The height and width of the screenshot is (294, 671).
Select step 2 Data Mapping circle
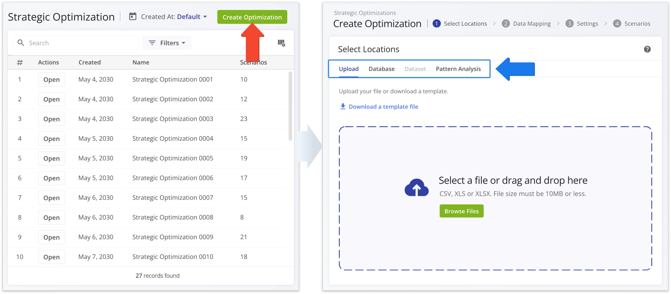[505, 24]
